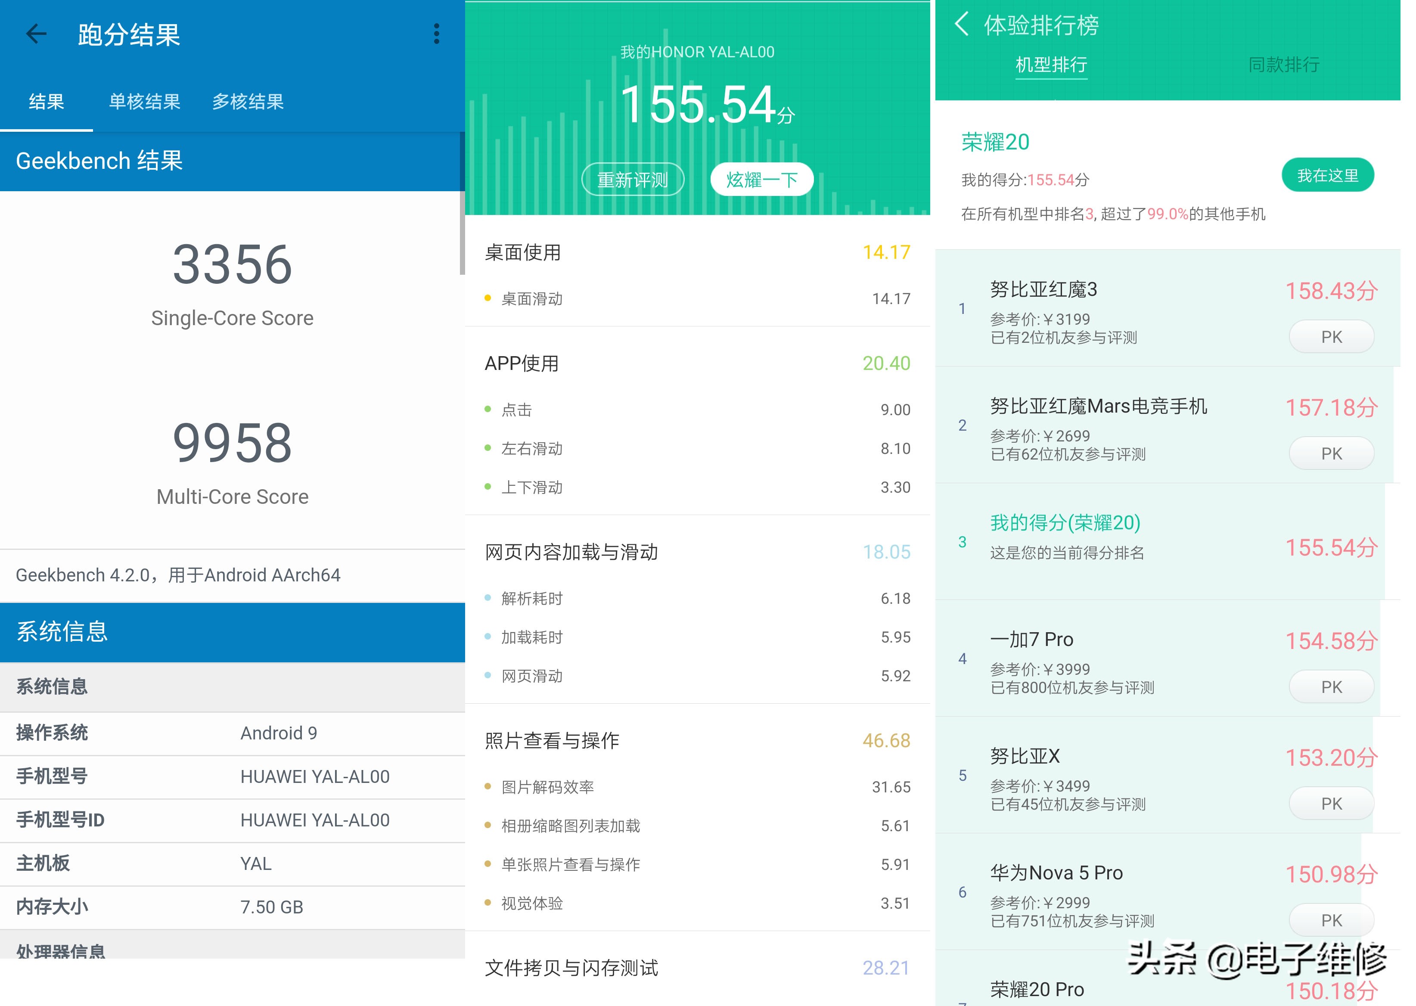Select the 机型排行 tab
This screenshot has width=1416, height=1006.
point(1051,65)
